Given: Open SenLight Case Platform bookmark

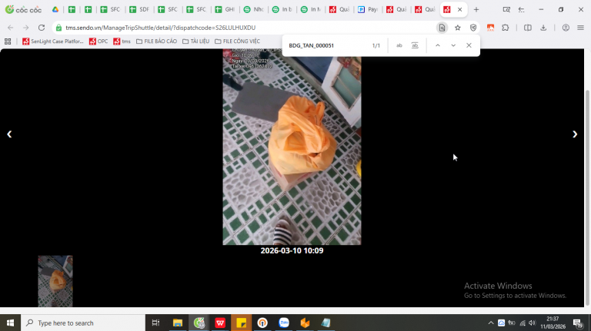Looking at the screenshot, I should coord(53,41).
